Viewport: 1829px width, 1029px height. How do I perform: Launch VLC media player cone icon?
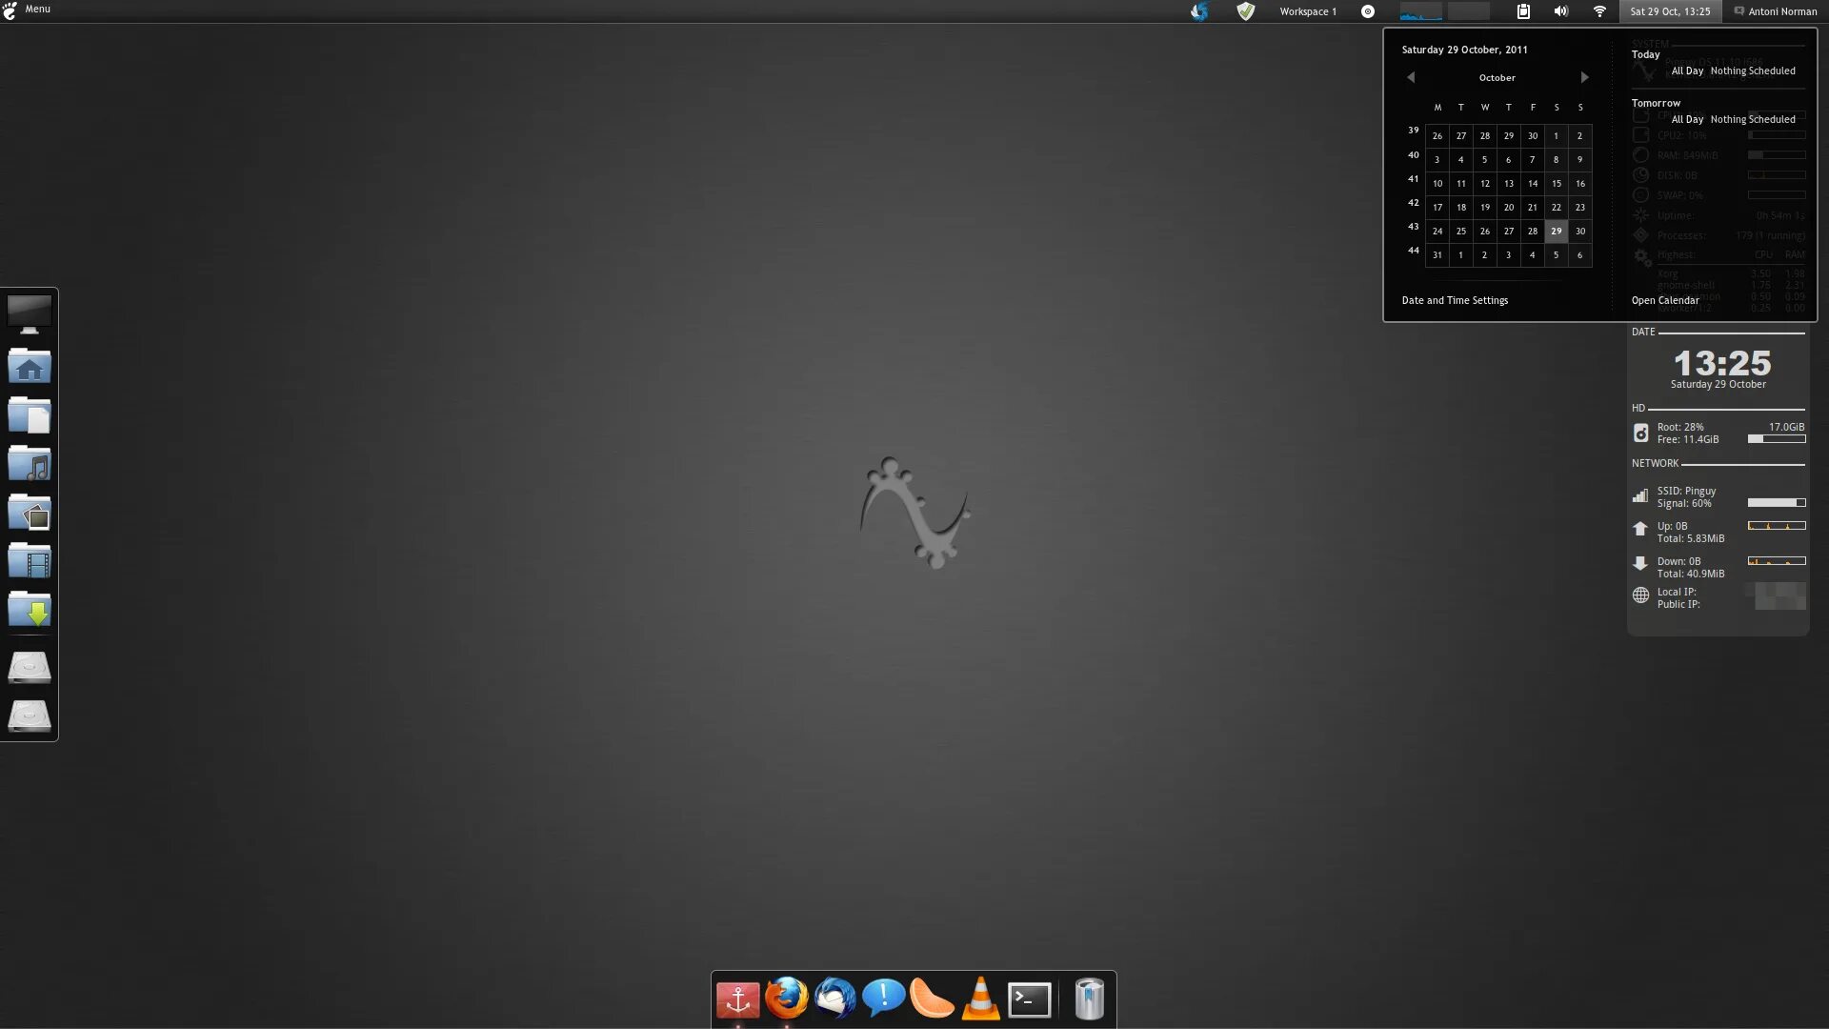(980, 999)
